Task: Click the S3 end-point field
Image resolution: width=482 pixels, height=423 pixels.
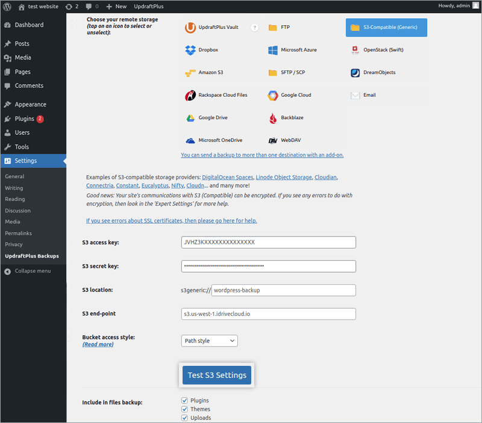Action: pyautogui.click(x=269, y=314)
